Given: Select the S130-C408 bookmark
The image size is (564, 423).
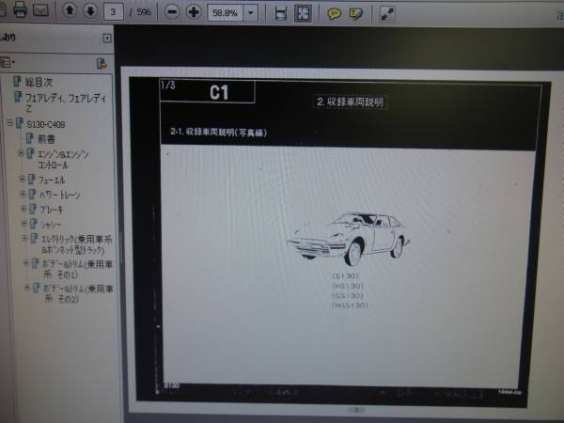Looking at the screenshot, I should point(46,124).
